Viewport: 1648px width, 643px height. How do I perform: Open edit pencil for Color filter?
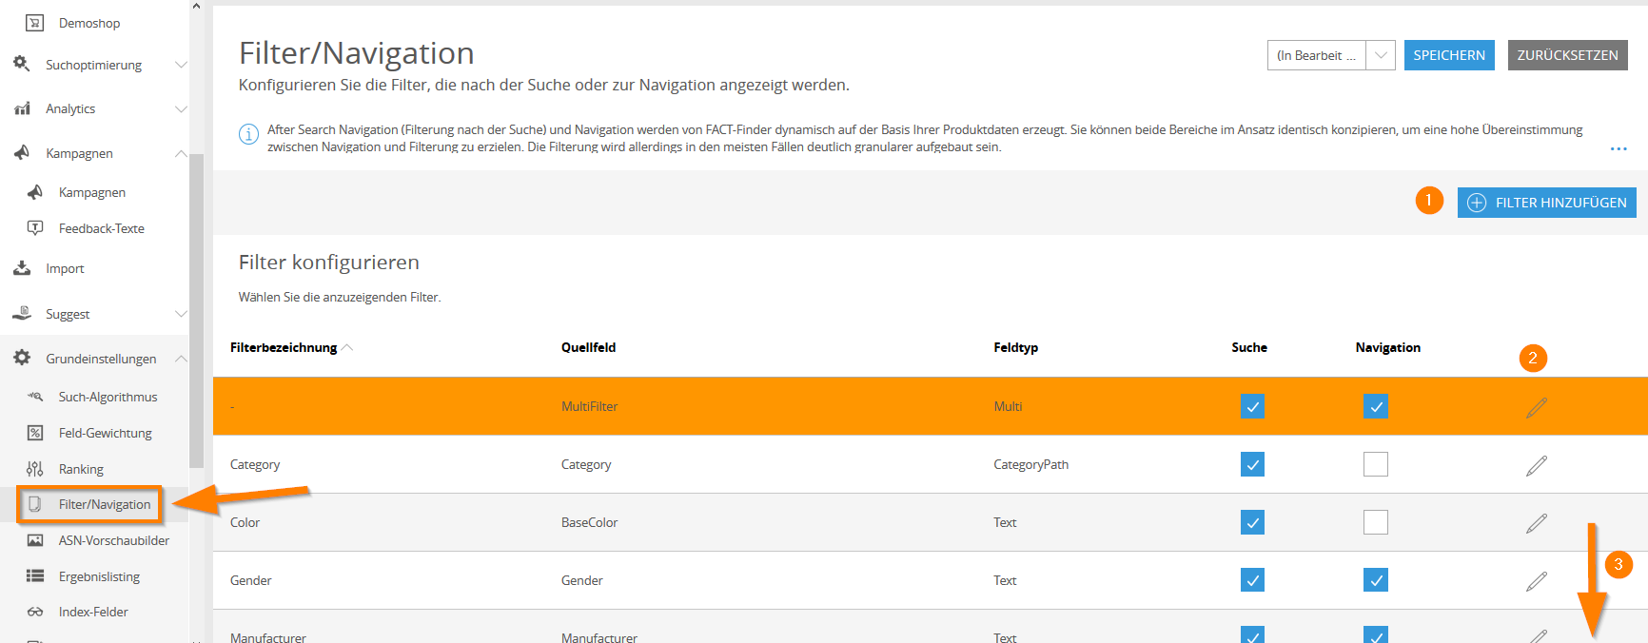pos(1537,523)
